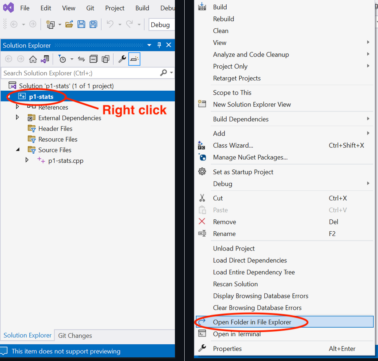Click the Navigate Backward toolbar icon
Viewport: 378px width, 361px height.
coord(14,24)
